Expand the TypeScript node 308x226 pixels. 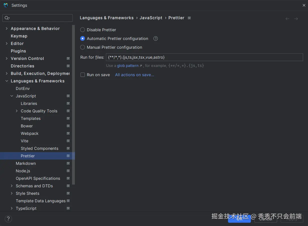(x=12, y=208)
